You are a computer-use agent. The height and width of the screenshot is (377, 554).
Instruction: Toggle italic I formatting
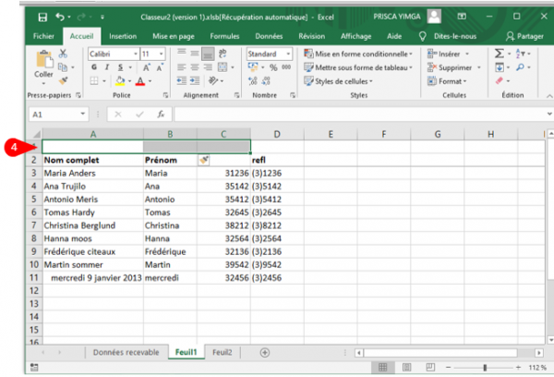[107, 67]
